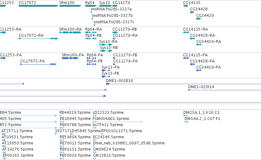
Task: Select the CG11279-RB transcript label
Action: pos(125,29)
